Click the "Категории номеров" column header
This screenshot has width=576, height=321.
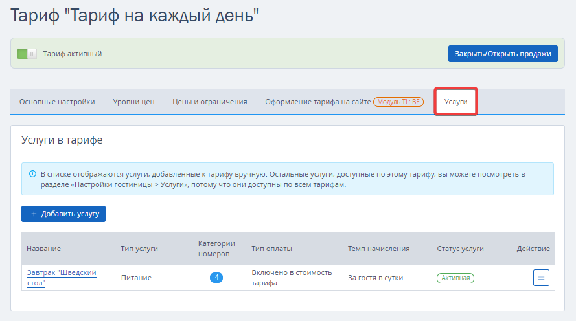[216, 249]
